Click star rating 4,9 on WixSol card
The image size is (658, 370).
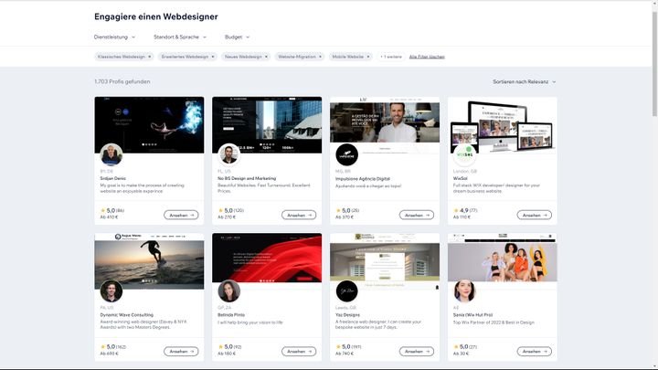[x=465, y=211]
